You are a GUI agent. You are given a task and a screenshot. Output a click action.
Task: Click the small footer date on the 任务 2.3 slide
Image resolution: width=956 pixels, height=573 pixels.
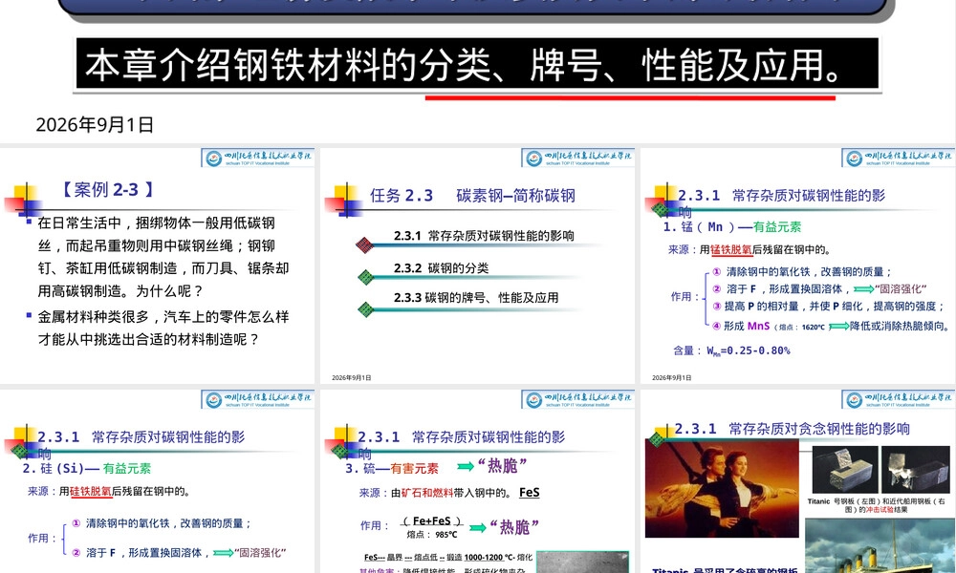tap(351, 377)
